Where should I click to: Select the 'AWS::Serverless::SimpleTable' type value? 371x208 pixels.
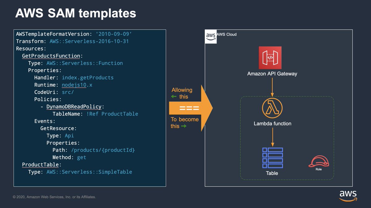89,172
